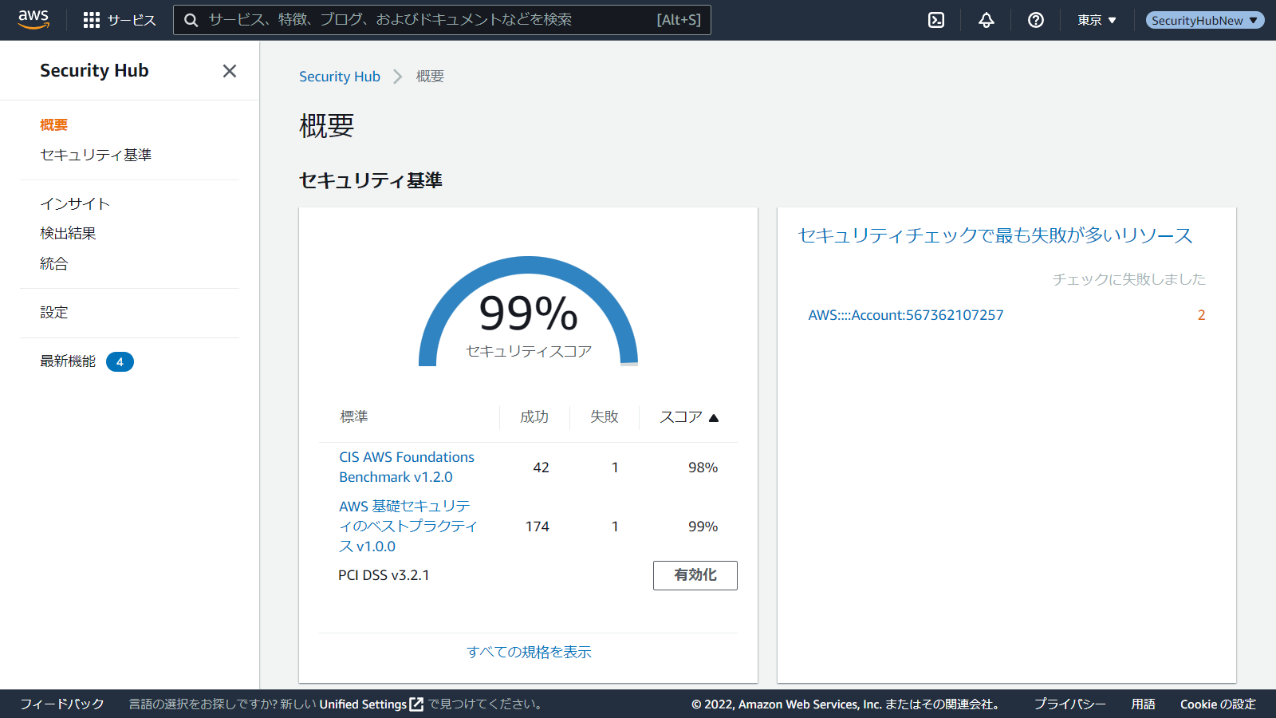Viewport: 1276px width, 718px height.
Task: Open the notifications bell icon
Action: [987, 20]
